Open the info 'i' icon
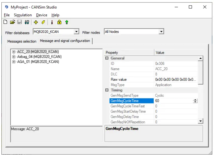The height and width of the screenshot is (156, 214). click(52, 22)
